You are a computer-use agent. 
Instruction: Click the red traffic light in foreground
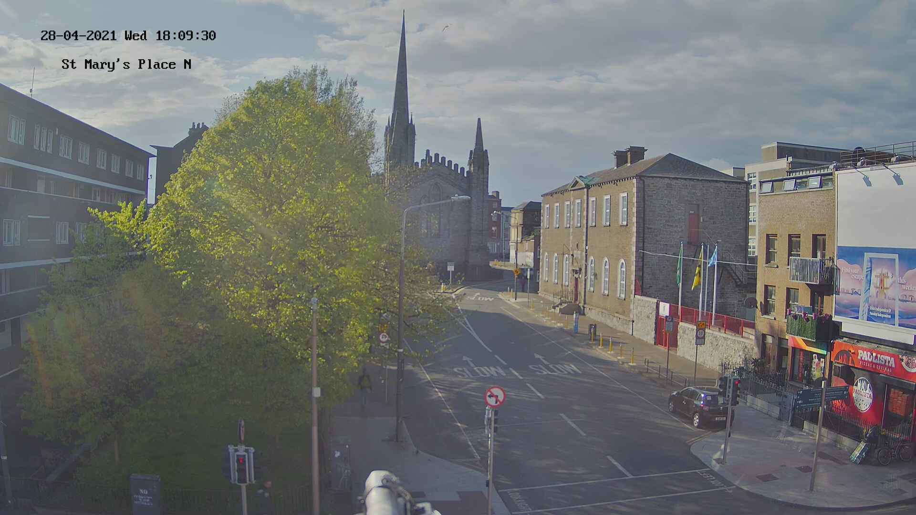coord(241,461)
